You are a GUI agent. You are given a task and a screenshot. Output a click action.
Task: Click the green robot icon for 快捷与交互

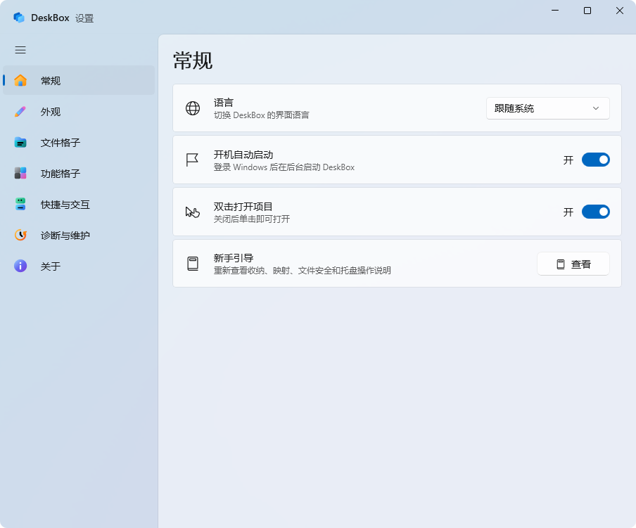(x=20, y=204)
